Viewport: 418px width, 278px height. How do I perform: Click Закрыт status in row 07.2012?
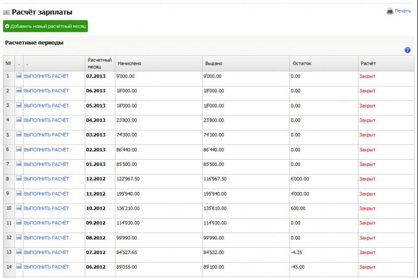click(x=367, y=252)
